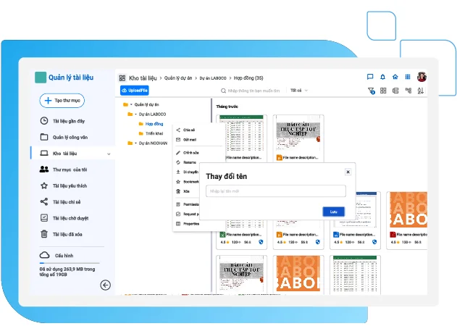
Task: Open Cấu hình cloud settings
Action: click(x=56, y=255)
